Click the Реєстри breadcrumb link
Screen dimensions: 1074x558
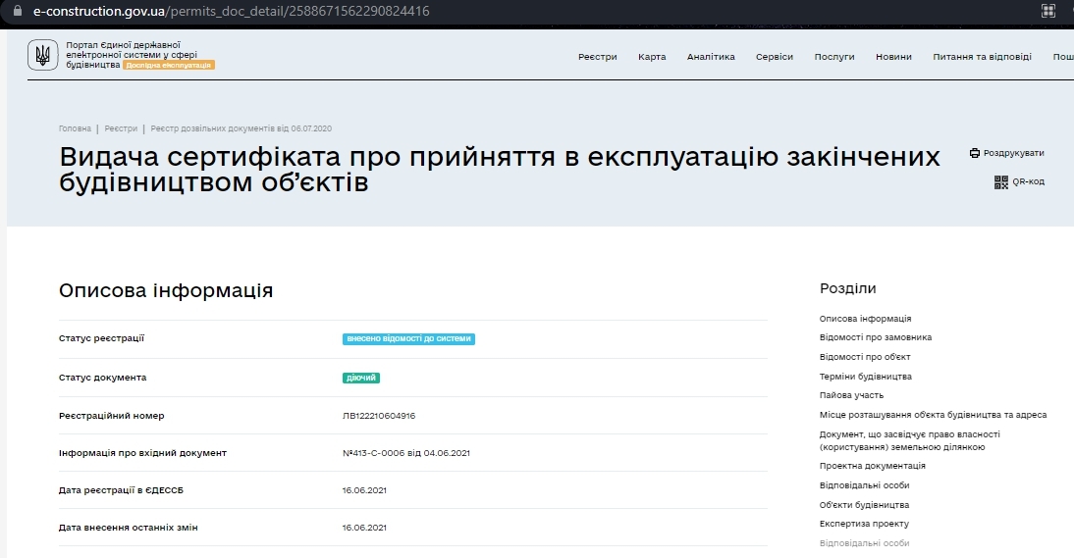click(121, 128)
